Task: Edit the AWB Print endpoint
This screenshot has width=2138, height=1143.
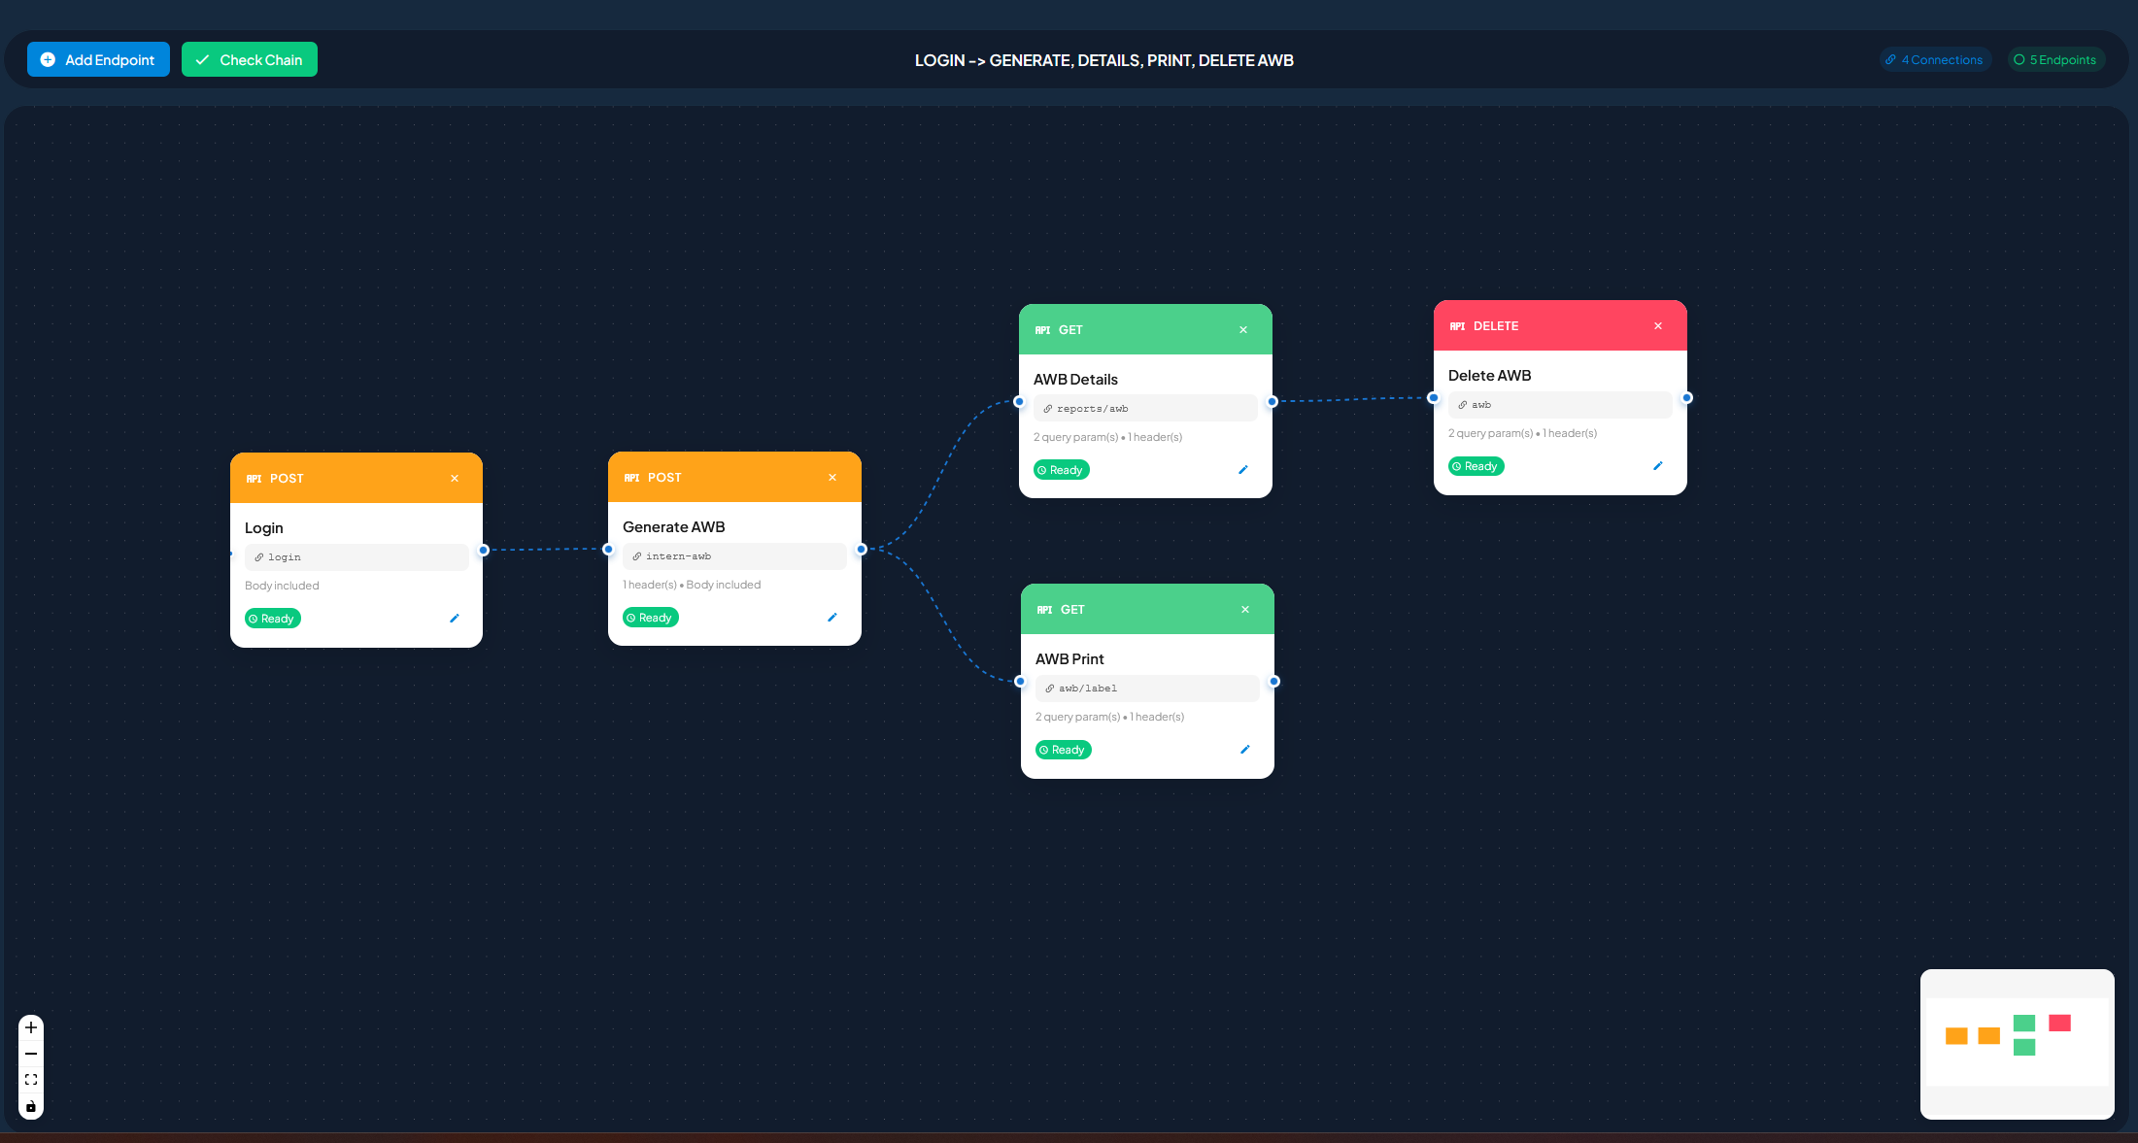Action: pos(1245,749)
